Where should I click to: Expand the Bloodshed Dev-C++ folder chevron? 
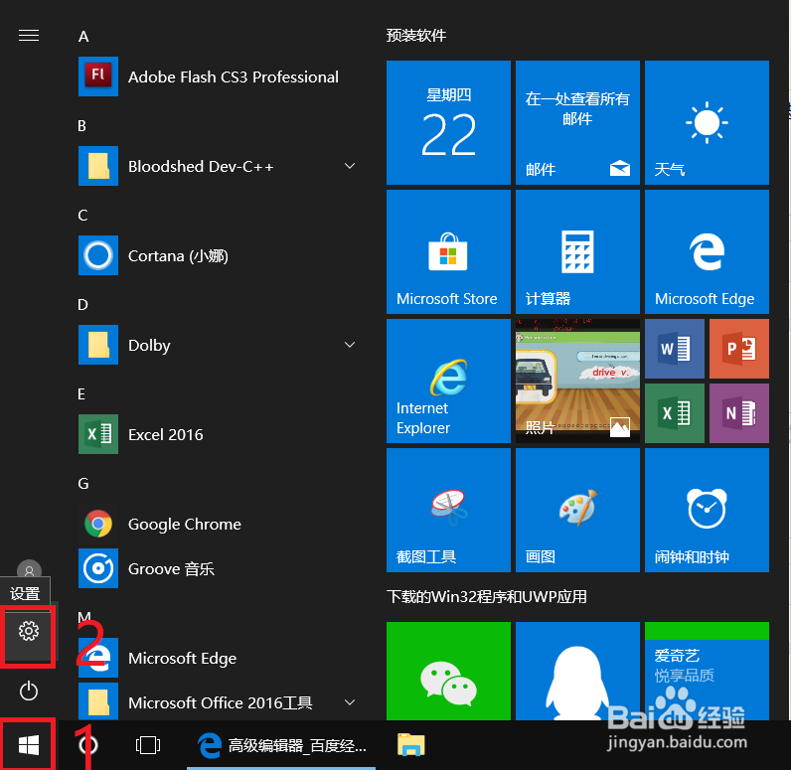tap(350, 166)
